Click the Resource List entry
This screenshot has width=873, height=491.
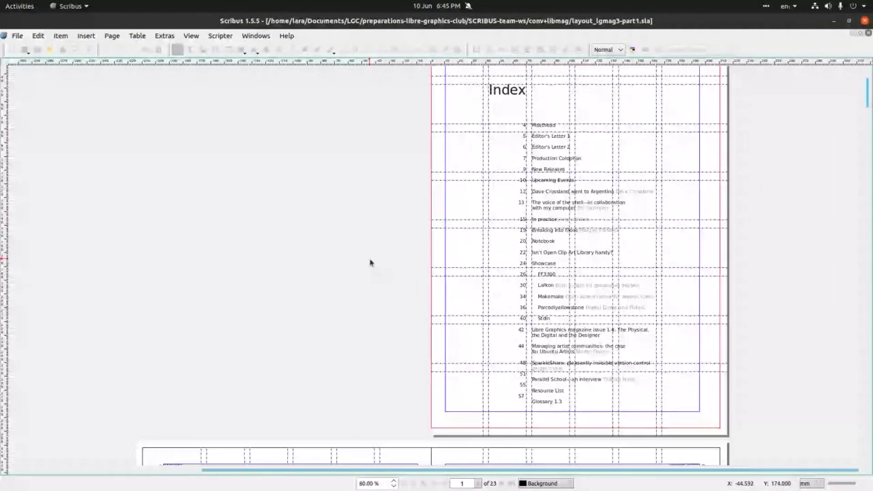tap(548, 391)
